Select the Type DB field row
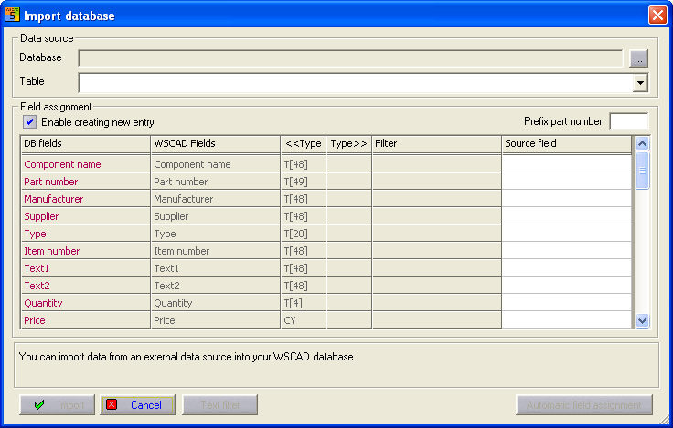673x428 pixels. 85,234
